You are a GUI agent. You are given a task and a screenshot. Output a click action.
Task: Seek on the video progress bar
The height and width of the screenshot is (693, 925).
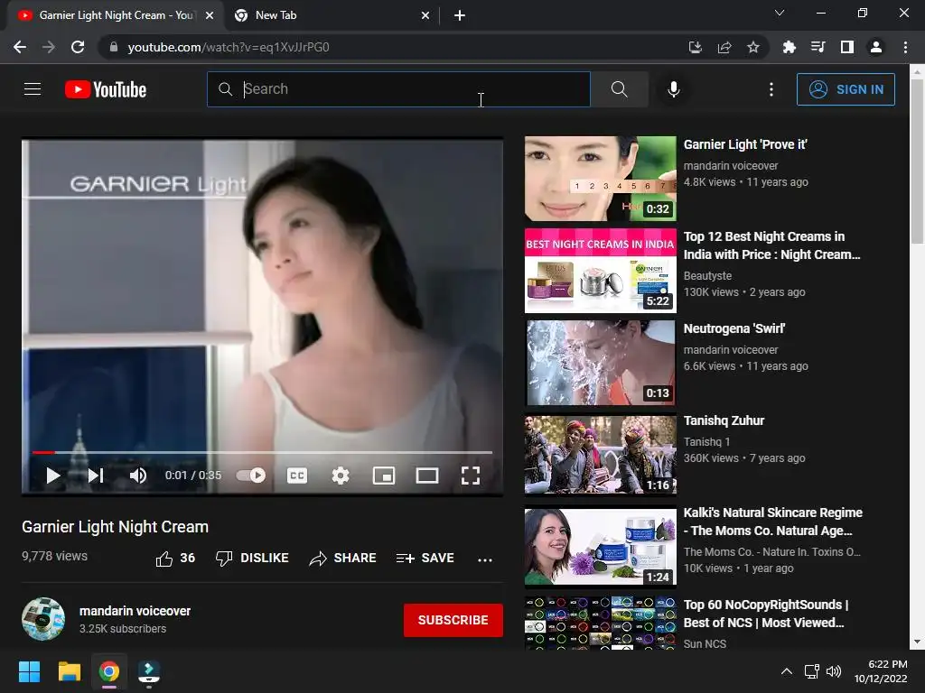(263, 452)
